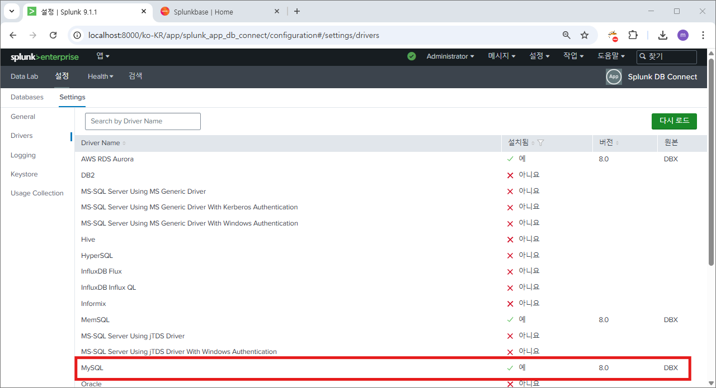Screen dimensions: 716x388
Task: Click the HyperSQL driver name
Action: 97,256
